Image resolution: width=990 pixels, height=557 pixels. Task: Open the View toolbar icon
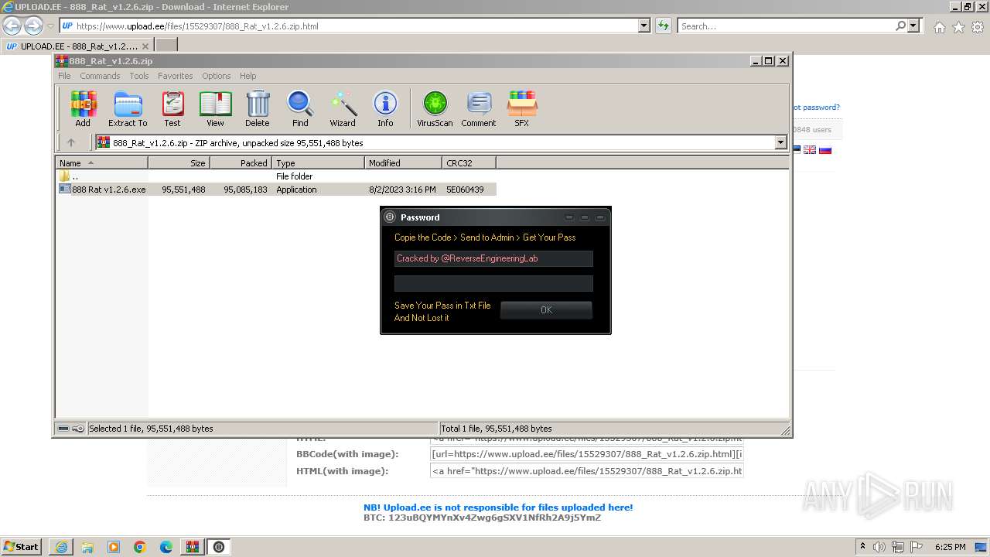point(215,108)
